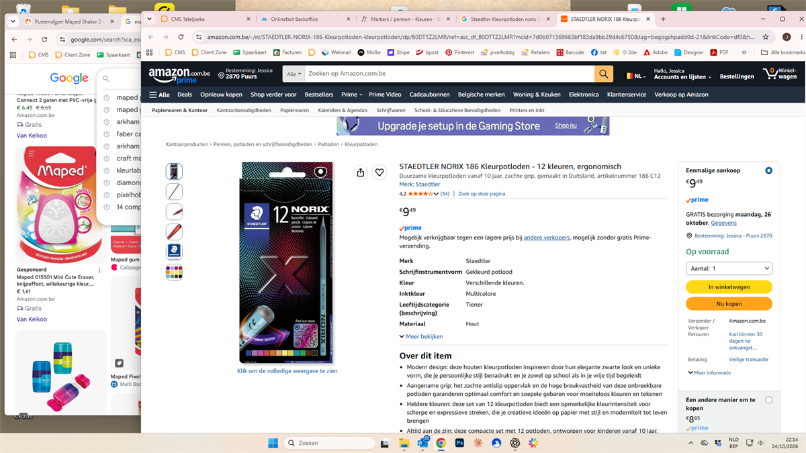Open the 'andere verkopers' link
The height and width of the screenshot is (453, 806).
[547, 238]
